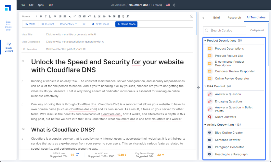Click the Instruct button
271x162 pixels.
(48, 24)
